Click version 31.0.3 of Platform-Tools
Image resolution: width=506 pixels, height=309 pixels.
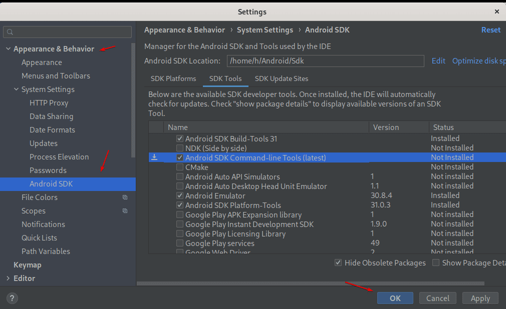click(381, 205)
